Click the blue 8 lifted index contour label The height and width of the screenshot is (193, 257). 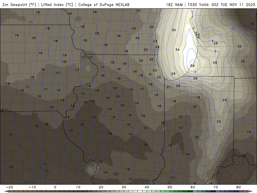click(x=215, y=51)
